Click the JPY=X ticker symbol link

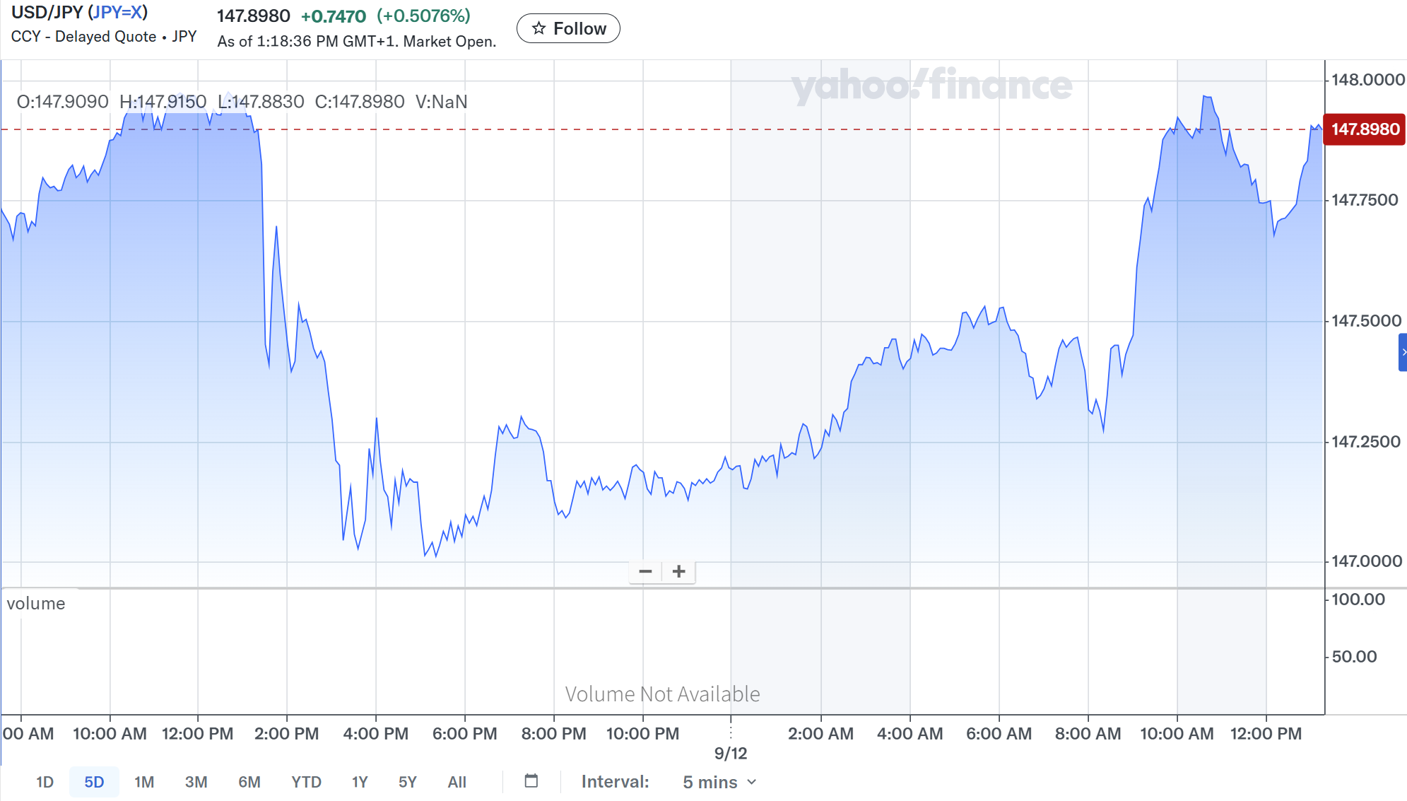click(117, 13)
